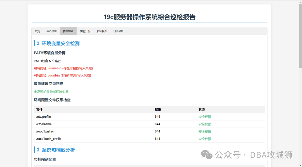Image resolution: width=302 pixels, height=167 pixels.
Task: Select the 安全检查 tab
Action: tap(68, 31)
